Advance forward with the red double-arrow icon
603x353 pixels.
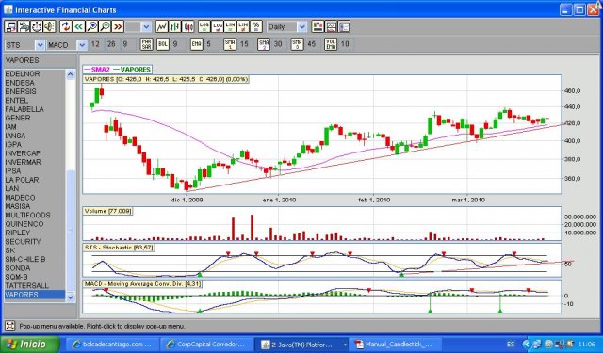pyautogui.click(x=118, y=26)
